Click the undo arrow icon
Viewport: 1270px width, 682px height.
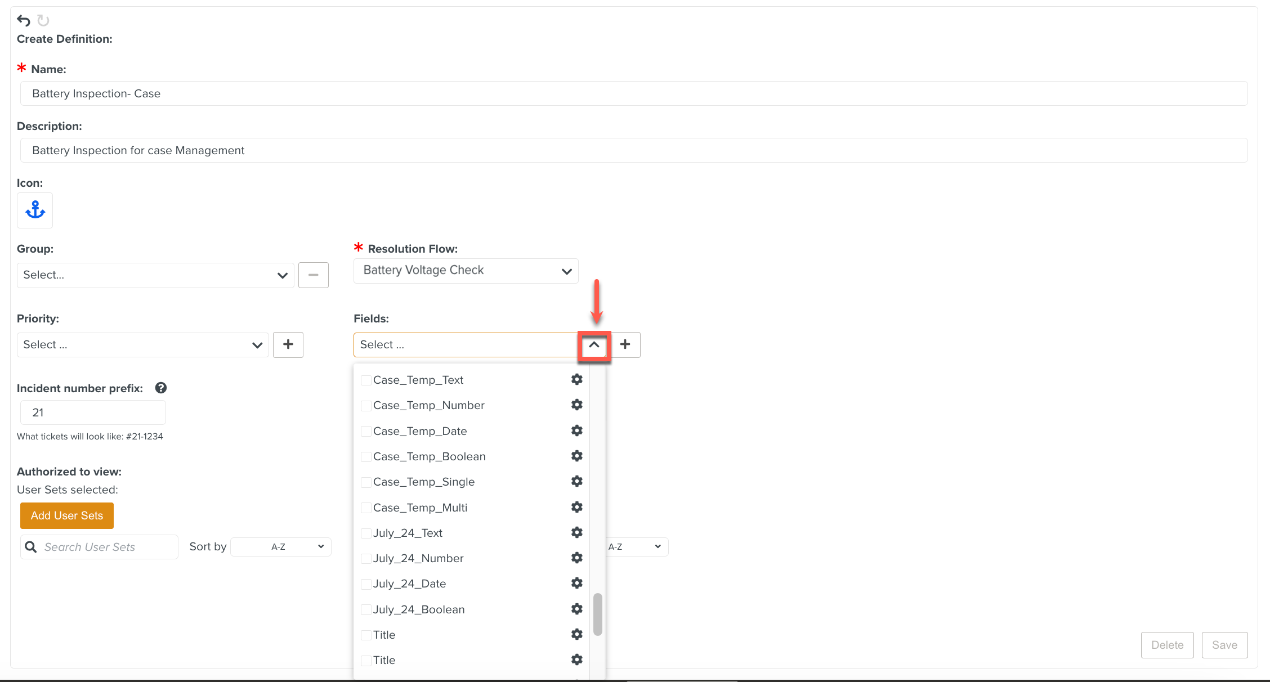click(x=23, y=21)
